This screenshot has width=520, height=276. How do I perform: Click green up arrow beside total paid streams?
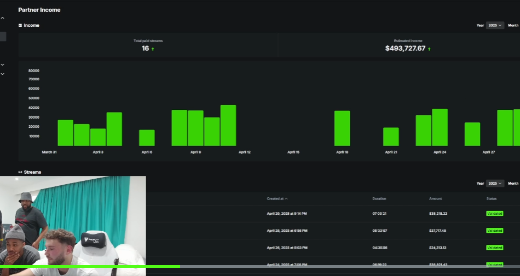pyautogui.click(x=153, y=49)
